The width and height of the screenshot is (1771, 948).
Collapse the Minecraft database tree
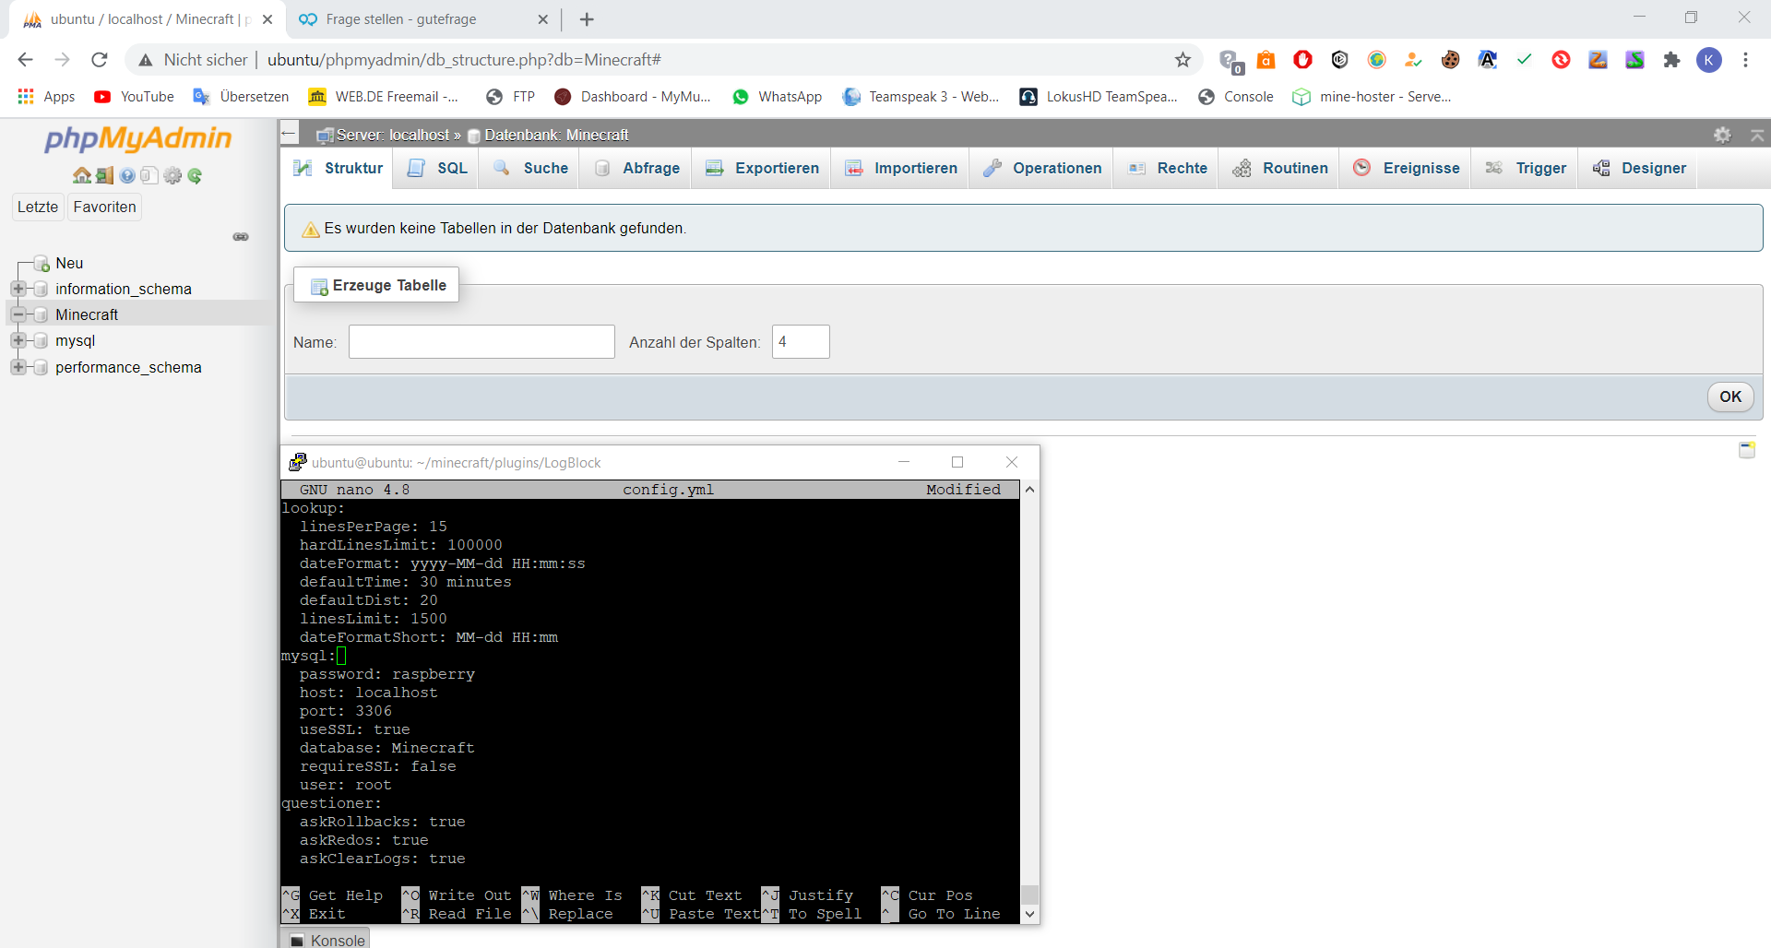18,314
